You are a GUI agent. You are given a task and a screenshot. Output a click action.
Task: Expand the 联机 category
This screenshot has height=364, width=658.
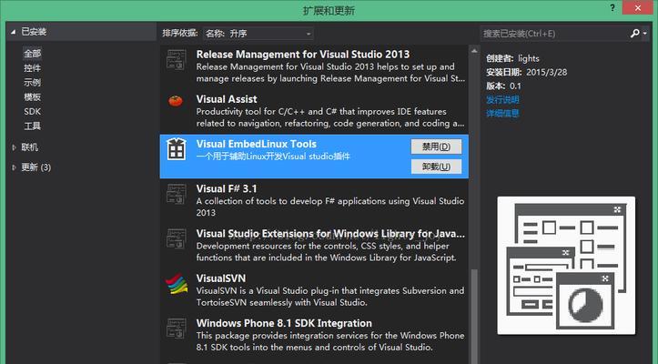click(x=14, y=147)
